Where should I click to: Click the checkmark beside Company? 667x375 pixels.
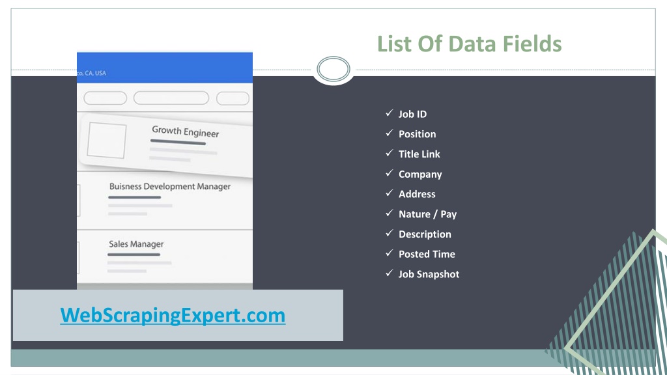tap(390, 173)
